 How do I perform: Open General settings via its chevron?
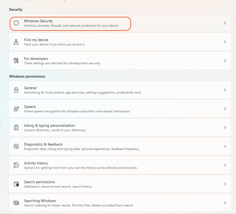click(225, 90)
